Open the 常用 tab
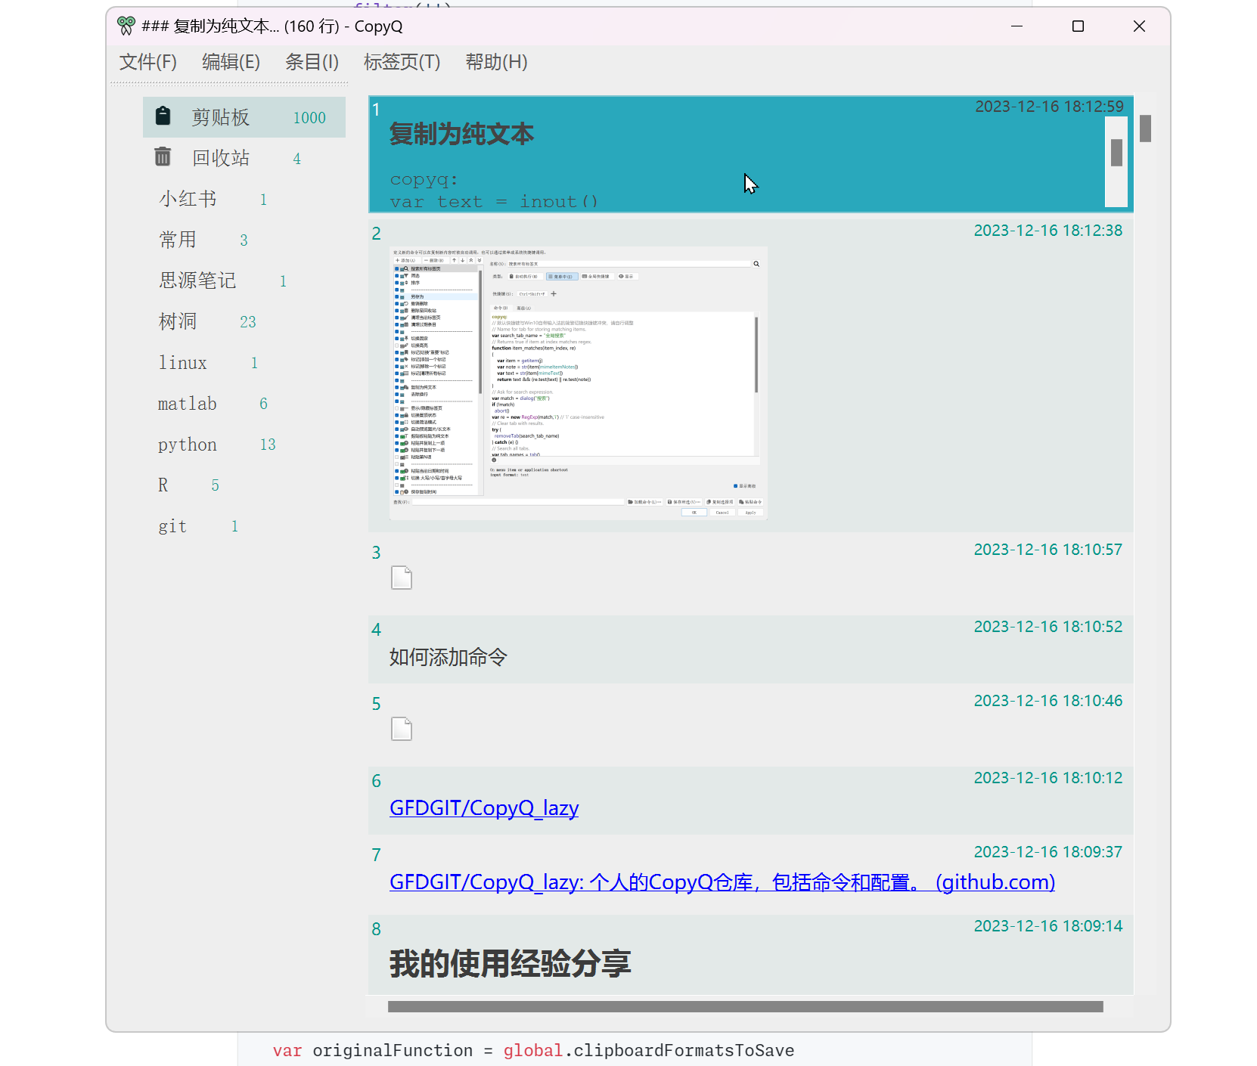 coord(178,240)
